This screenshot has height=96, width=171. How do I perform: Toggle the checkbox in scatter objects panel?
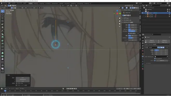click(x=129, y=33)
